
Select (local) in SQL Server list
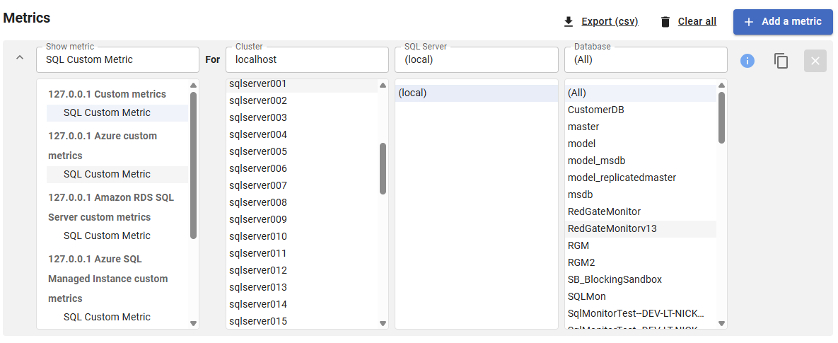413,93
